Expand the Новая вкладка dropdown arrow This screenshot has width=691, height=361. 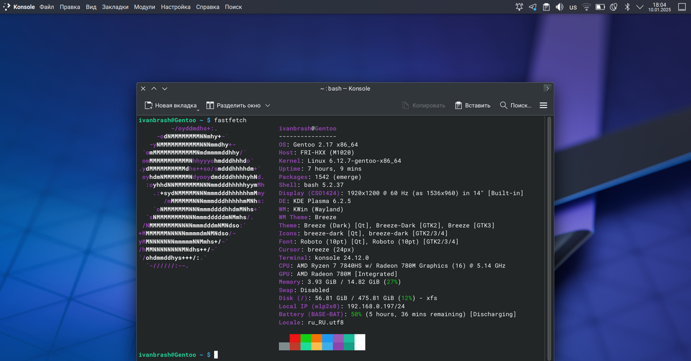click(198, 109)
